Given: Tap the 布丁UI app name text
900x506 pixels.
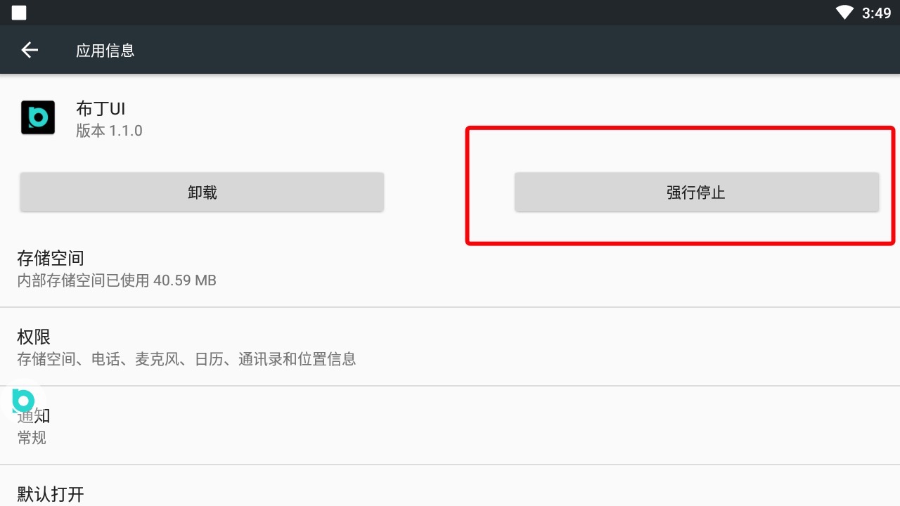Looking at the screenshot, I should click(101, 109).
